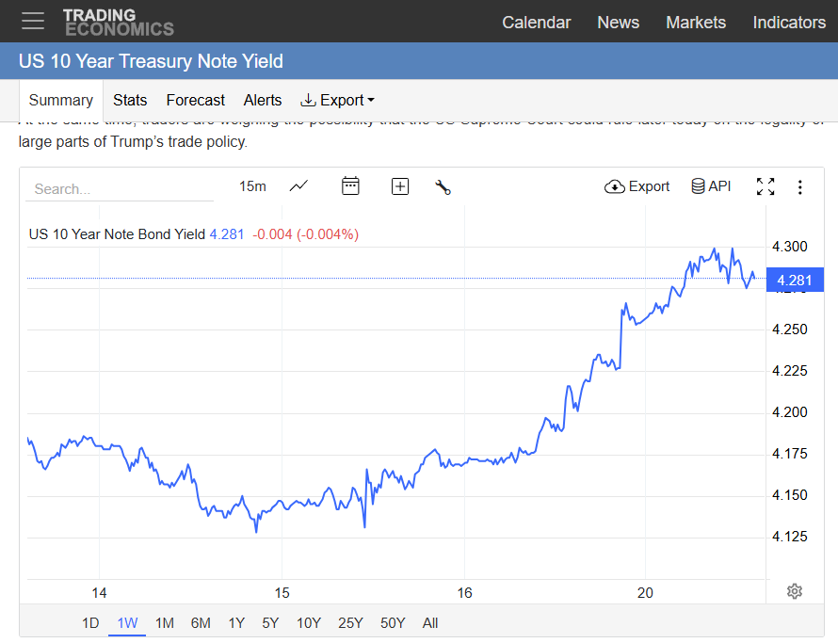This screenshot has width=838, height=643.
Task: Click the date label 14 on x-axis
Action: pyautogui.click(x=99, y=593)
